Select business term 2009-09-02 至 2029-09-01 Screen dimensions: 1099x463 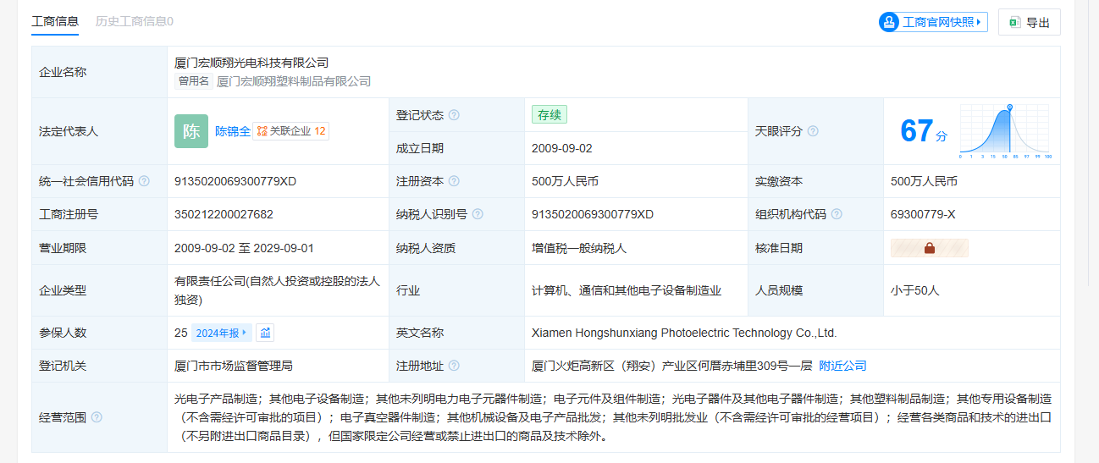point(244,248)
